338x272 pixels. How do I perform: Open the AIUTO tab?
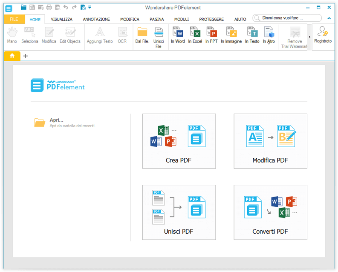(240, 20)
